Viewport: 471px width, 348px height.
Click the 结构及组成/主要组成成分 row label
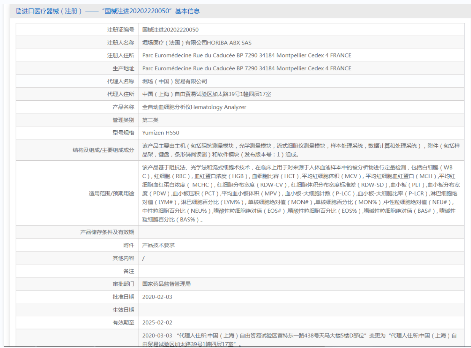point(103,150)
